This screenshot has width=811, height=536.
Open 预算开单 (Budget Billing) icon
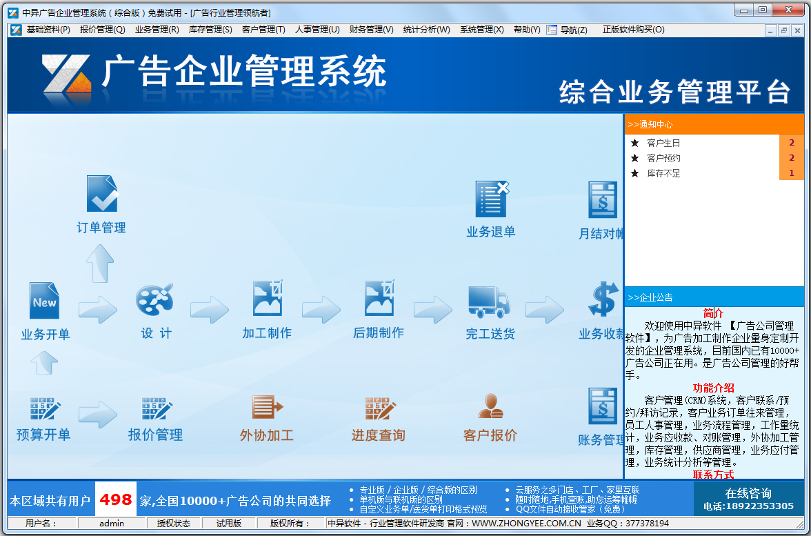click(43, 412)
